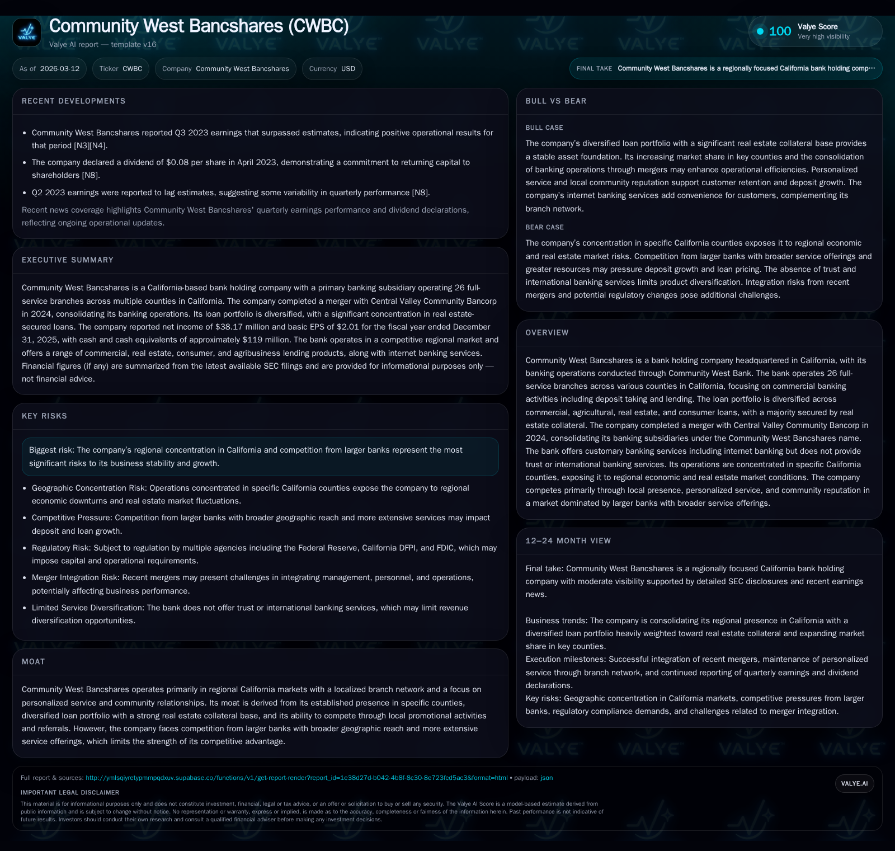This screenshot has height=851, width=895.
Task: Click the Valye logo icon
Action: (x=27, y=32)
